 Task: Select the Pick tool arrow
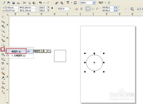3,17
